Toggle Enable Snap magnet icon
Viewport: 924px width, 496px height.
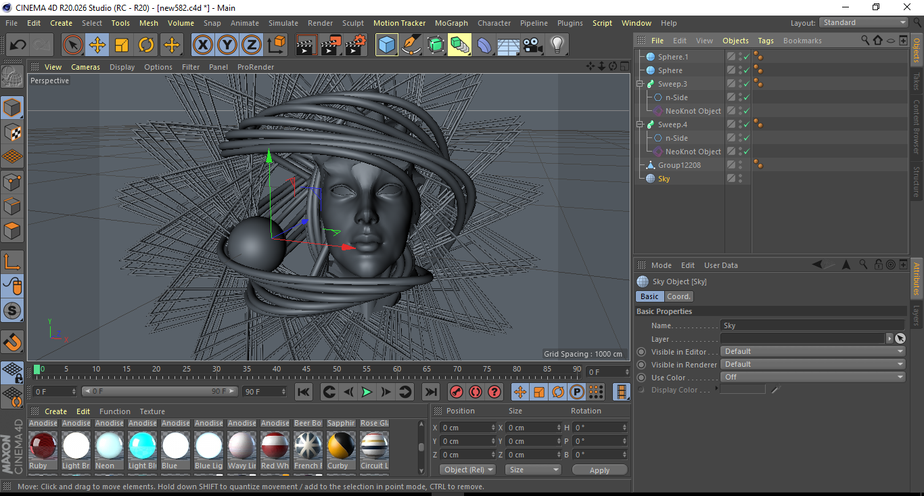coord(12,342)
